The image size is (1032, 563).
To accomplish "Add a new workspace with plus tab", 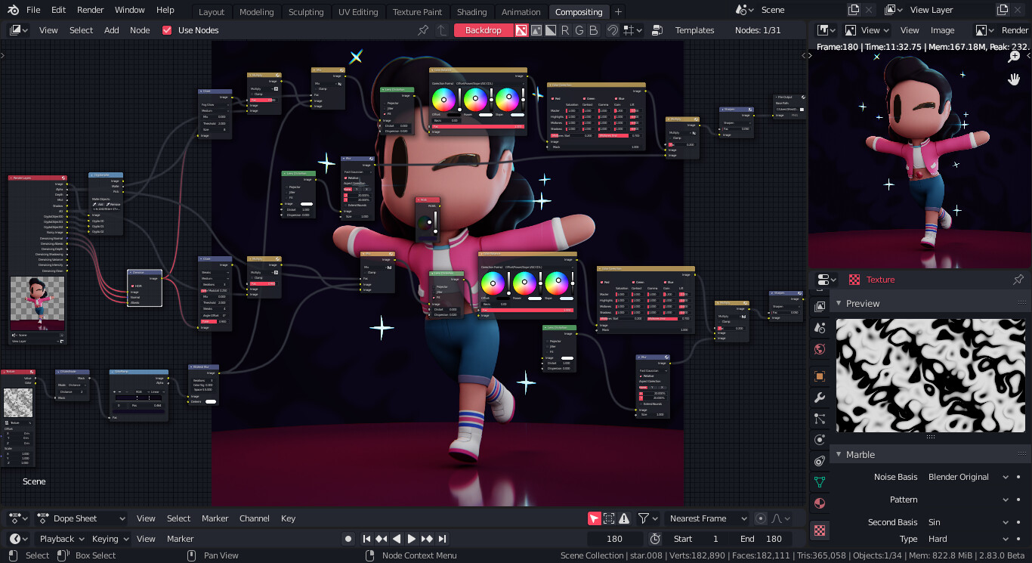I will (618, 11).
